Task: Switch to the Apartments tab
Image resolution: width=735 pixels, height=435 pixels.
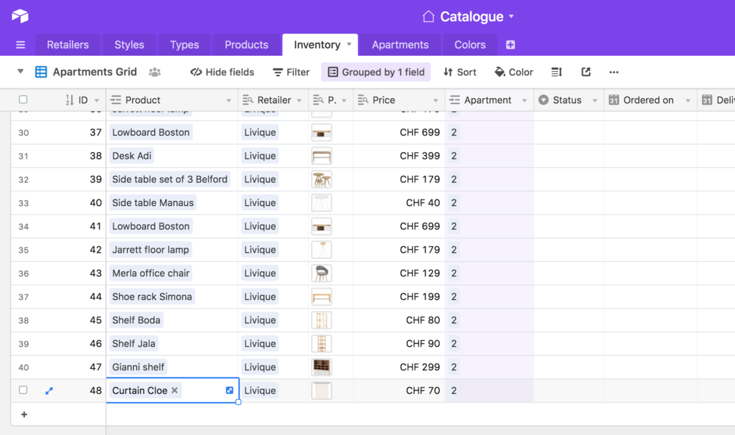Action: point(400,44)
